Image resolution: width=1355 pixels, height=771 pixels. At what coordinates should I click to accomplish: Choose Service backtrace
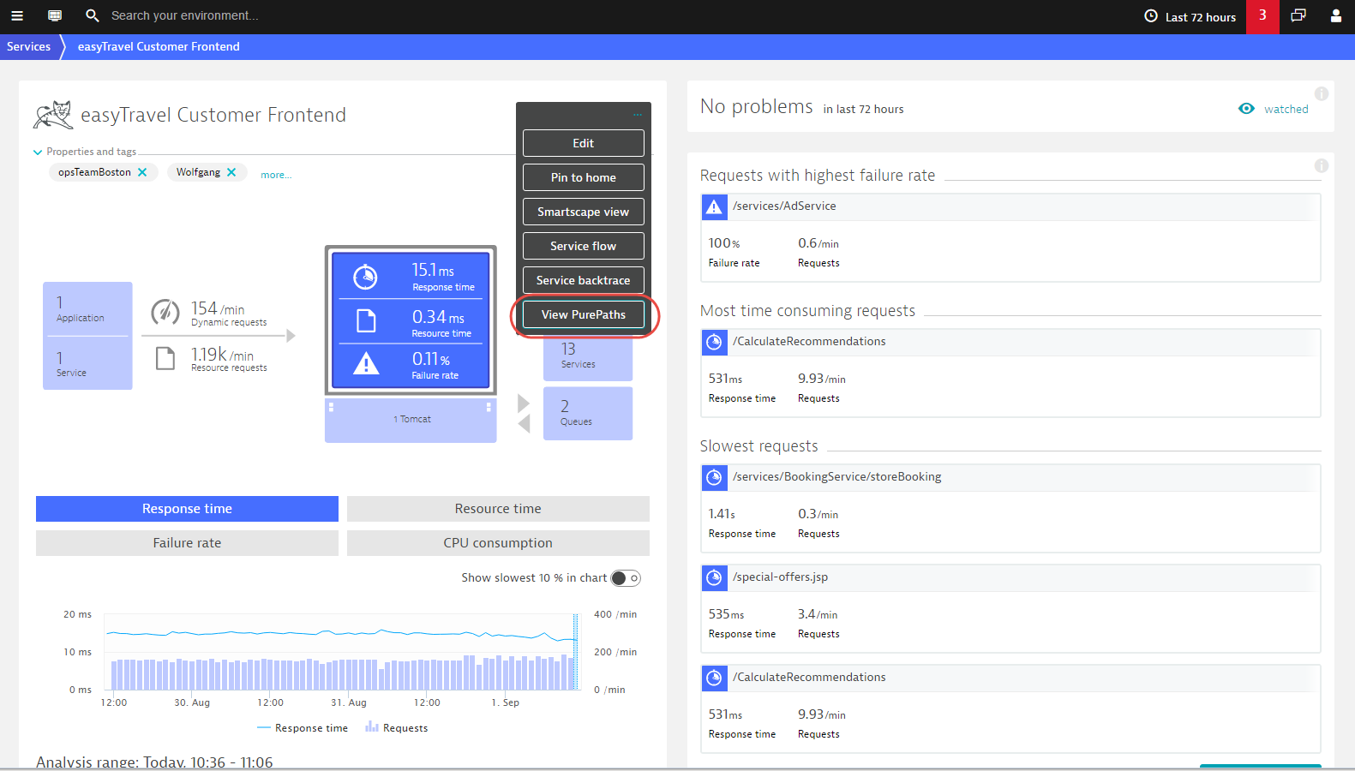tap(584, 280)
